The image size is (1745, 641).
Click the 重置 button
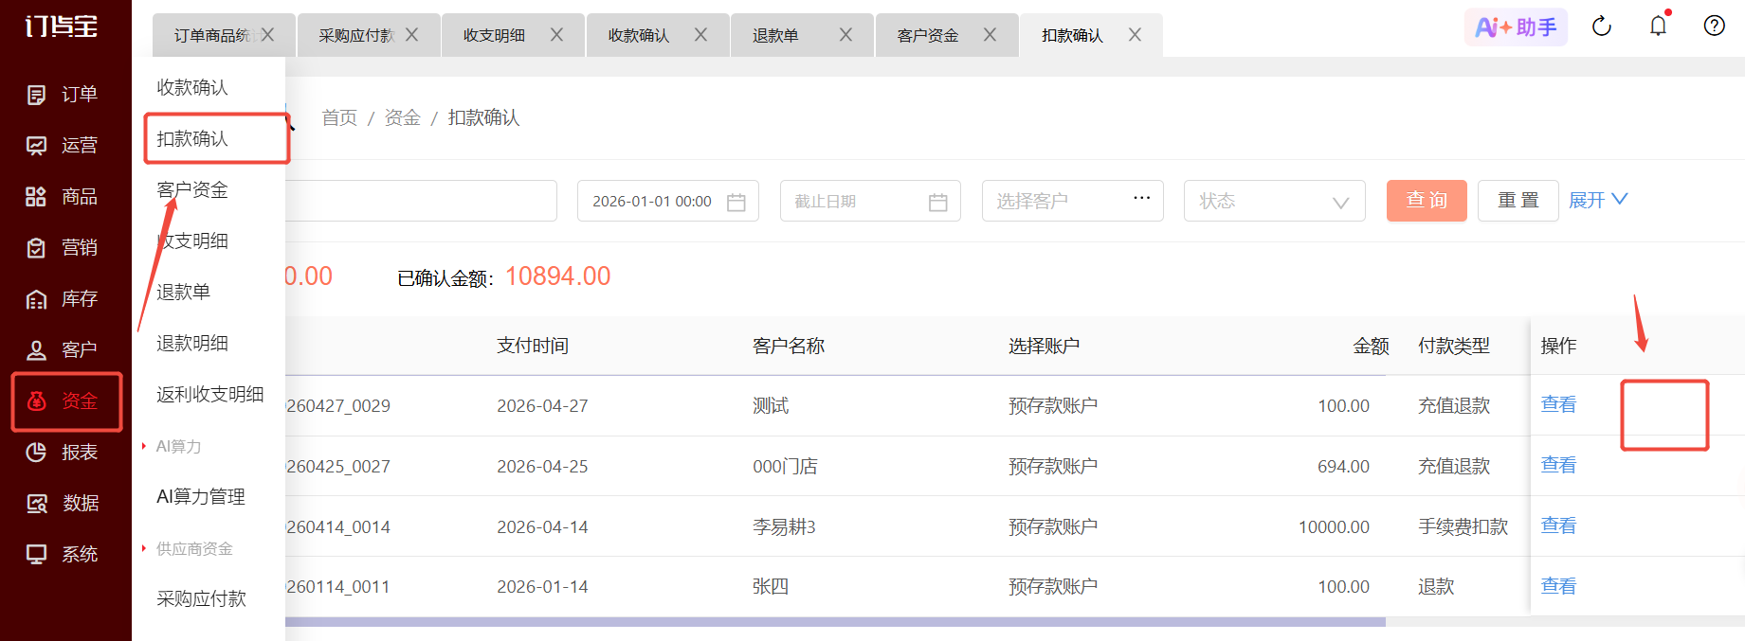pyautogui.click(x=1518, y=201)
